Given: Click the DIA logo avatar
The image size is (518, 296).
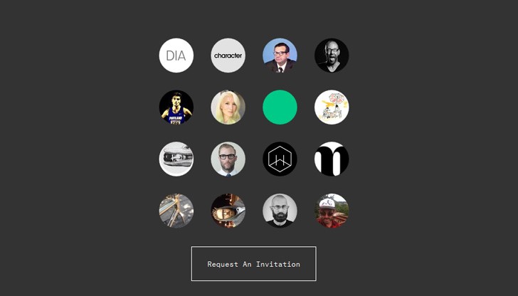Looking at the screenshot, I should click(x=176, y=55).
